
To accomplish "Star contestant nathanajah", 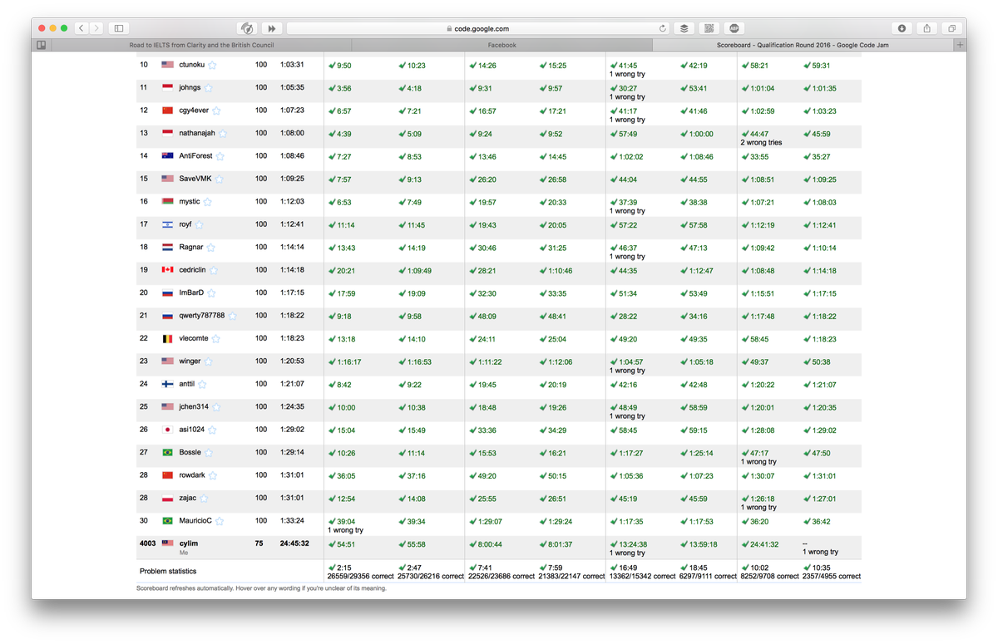I will (x=223, y=133).
